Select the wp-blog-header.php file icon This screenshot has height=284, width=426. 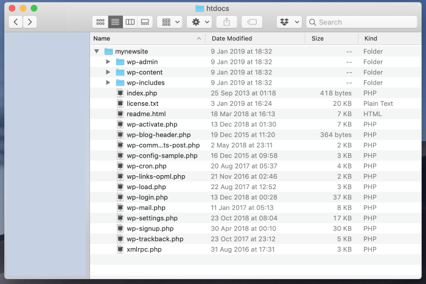[120, 134]
